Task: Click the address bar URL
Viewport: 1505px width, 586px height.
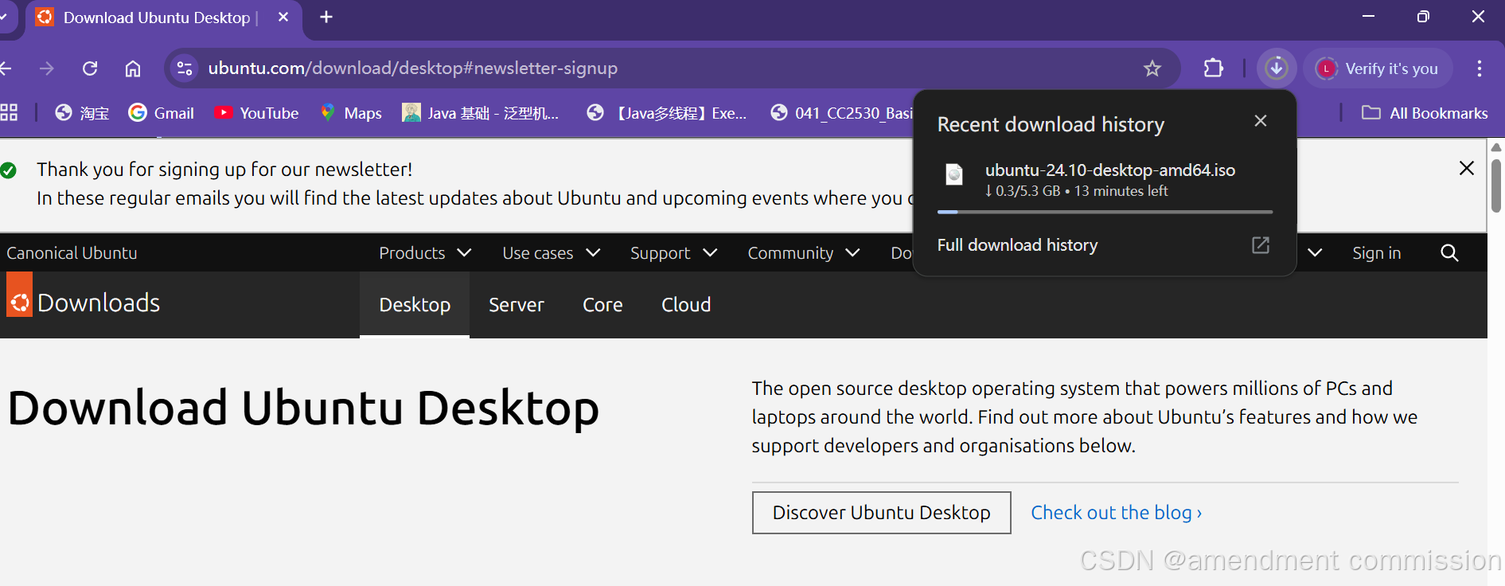Action: click(x=412, y=68)
